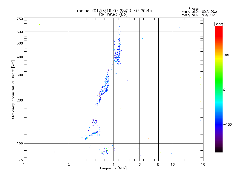Click the yellow-green data point near 1.3 MHz, 680 km
Viewport: 239px width, 179px height.
[x=39, y=25]
